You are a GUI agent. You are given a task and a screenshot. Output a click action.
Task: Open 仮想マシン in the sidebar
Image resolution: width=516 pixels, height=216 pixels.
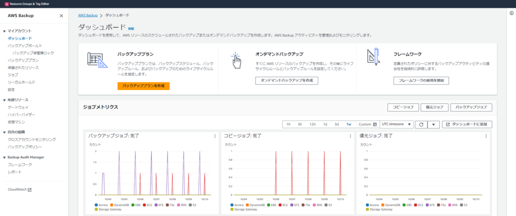[x=17, y=122]
